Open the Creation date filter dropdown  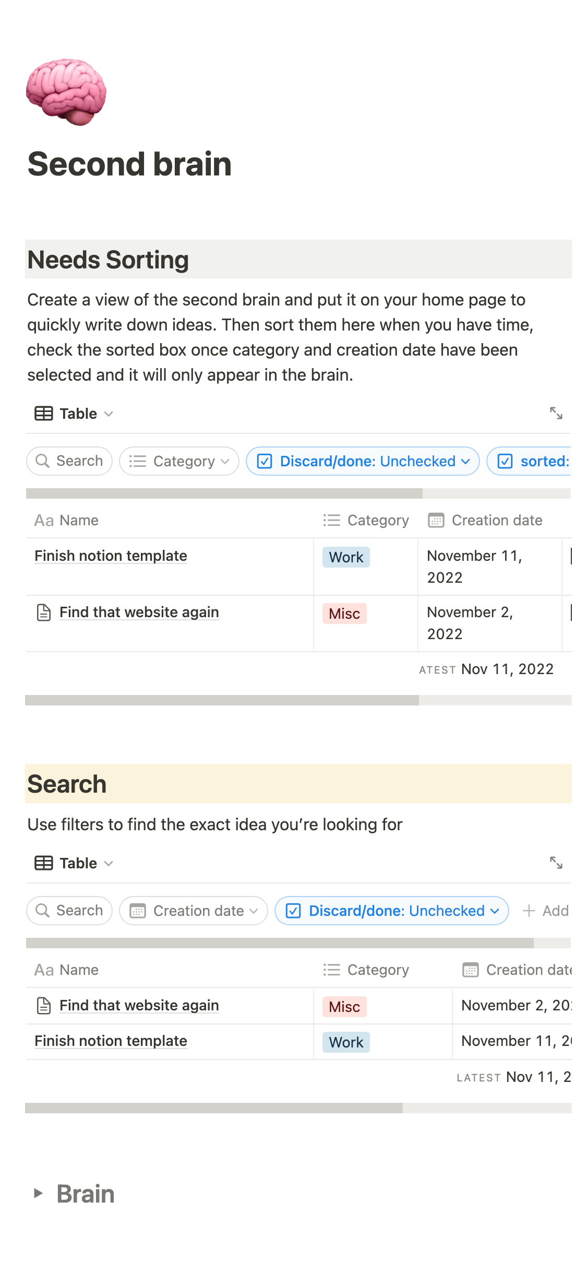tap(194, 911)
